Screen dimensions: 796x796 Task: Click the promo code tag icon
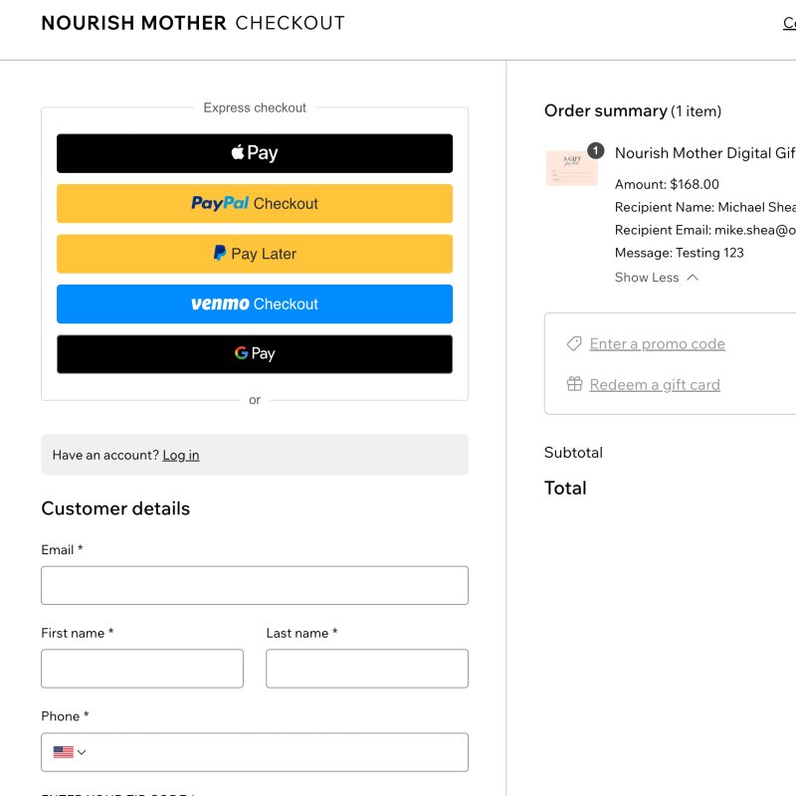coord(574,343)
